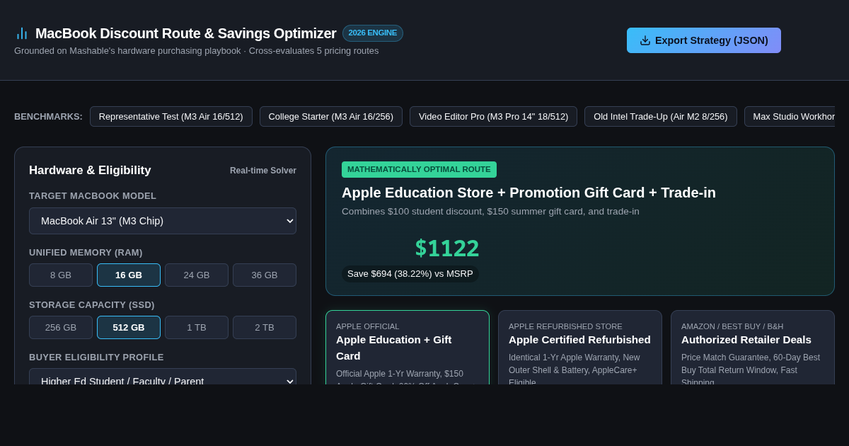Viewport: 849px width, 446px height.
Task: Click the APPLE REFURBISHED STORE card label
Action: click(x=565, y=326)
